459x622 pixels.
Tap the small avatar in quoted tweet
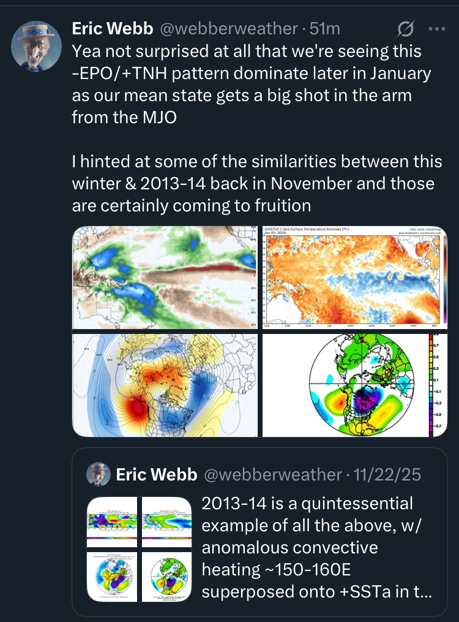click(98, 474)
